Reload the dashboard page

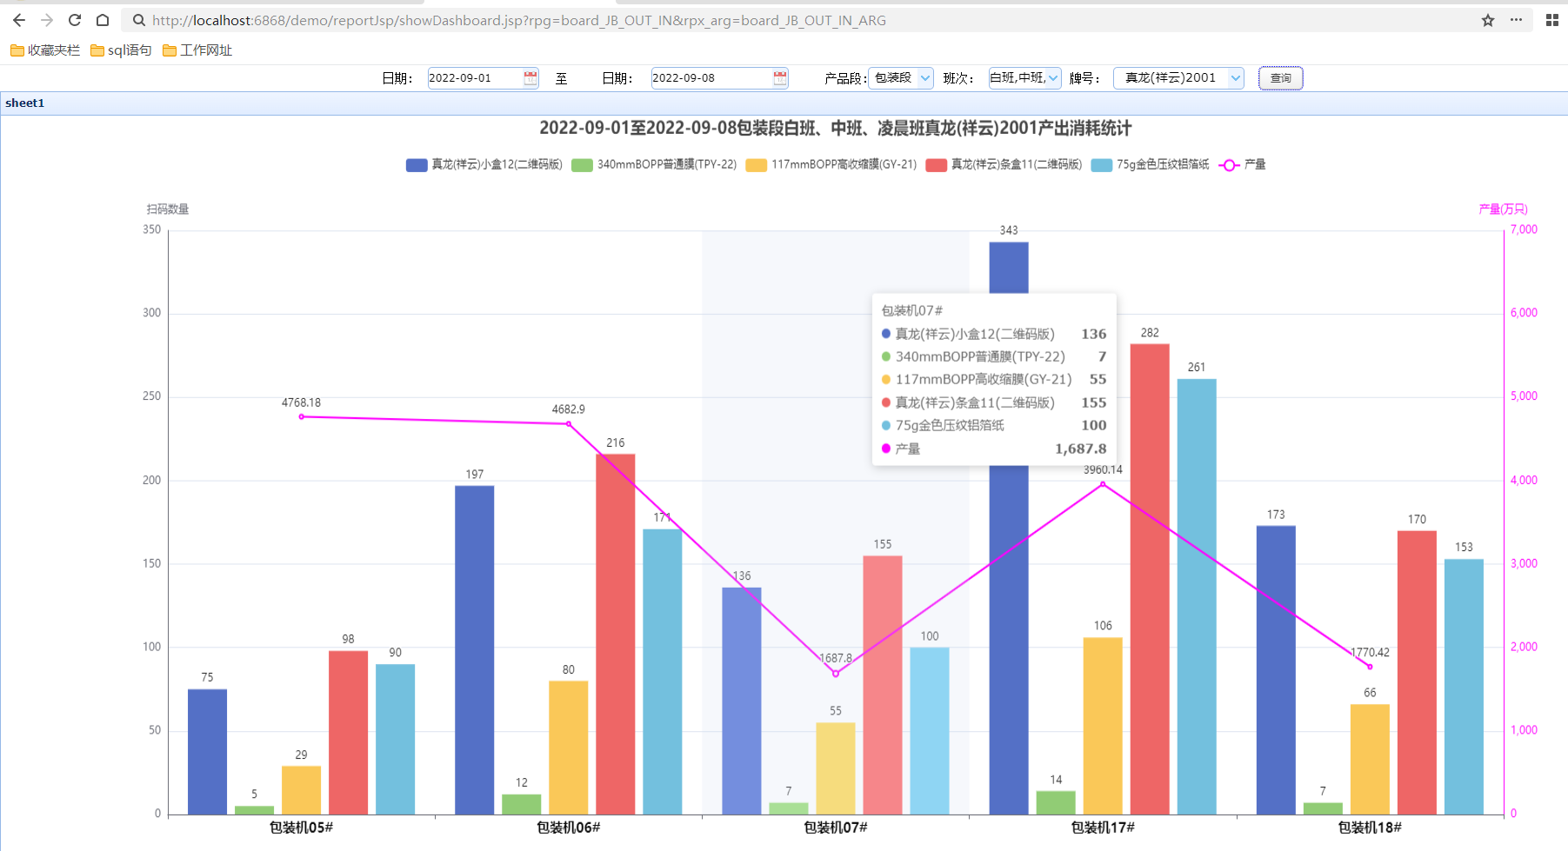pos(75,20)
